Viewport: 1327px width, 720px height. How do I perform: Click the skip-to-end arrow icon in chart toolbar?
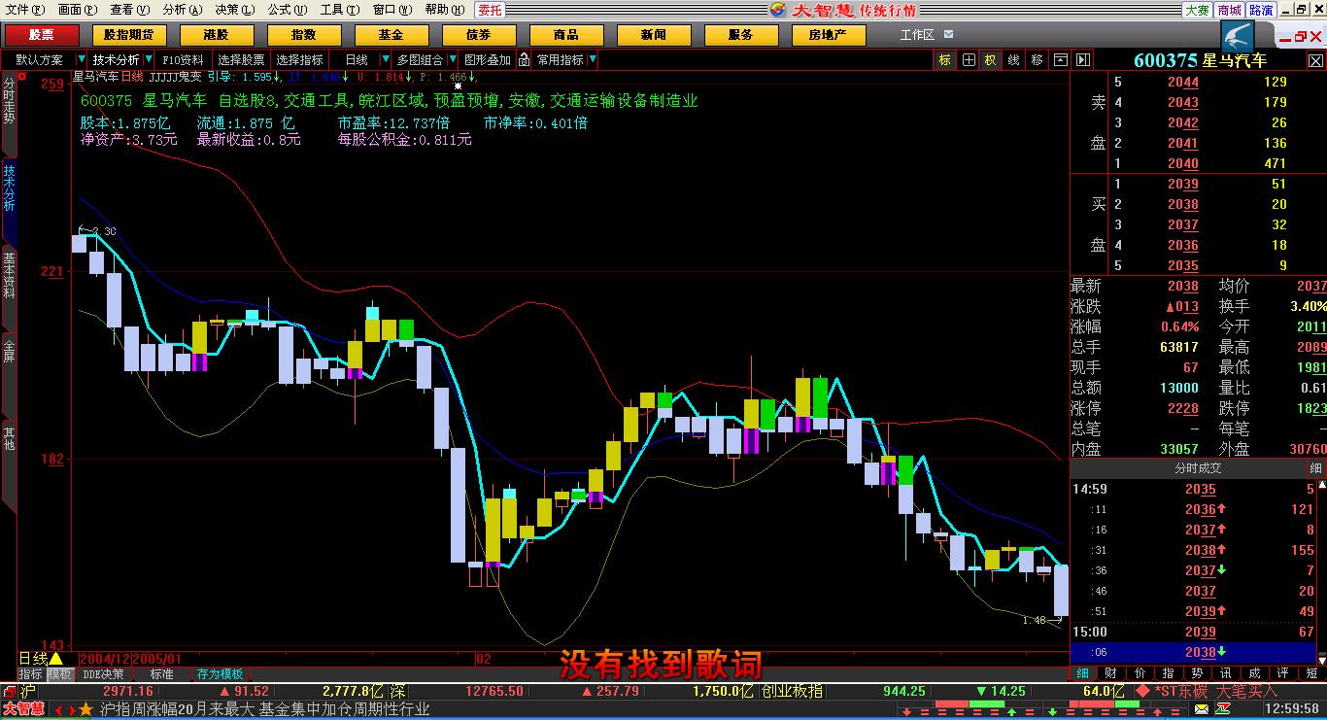point(1082,60)
